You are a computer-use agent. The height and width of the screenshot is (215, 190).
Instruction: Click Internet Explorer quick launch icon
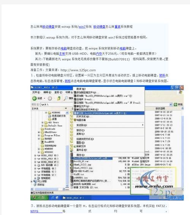click(53, 197)
